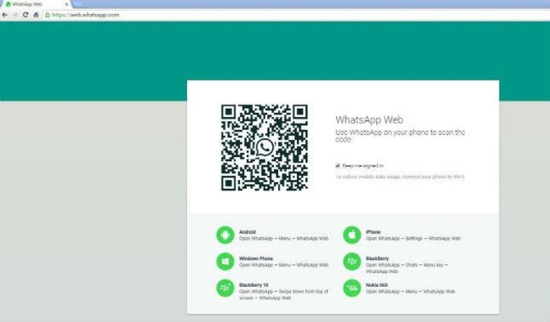The image size is (550, 322).
Task: Click the WhatsApp favicon on the tab
Action: (8, 4)
